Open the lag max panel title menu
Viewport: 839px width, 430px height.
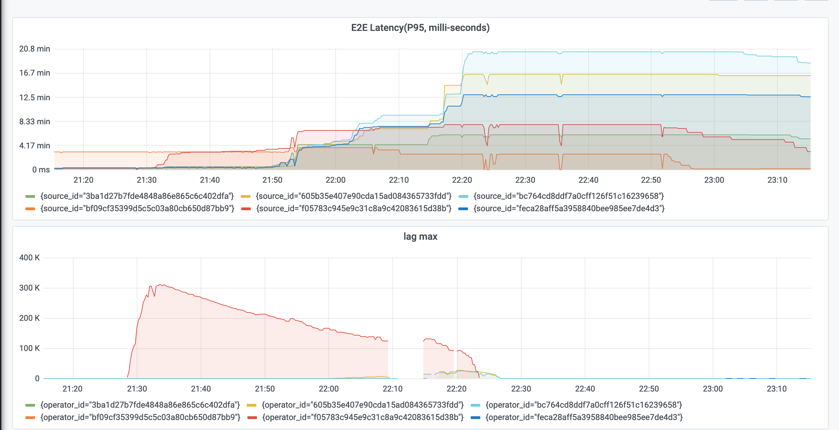tap(420, 236)
